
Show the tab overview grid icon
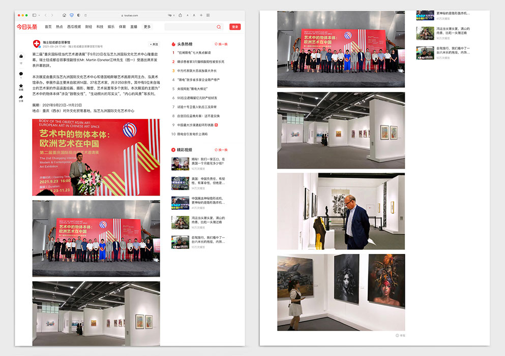pos(208,15)
